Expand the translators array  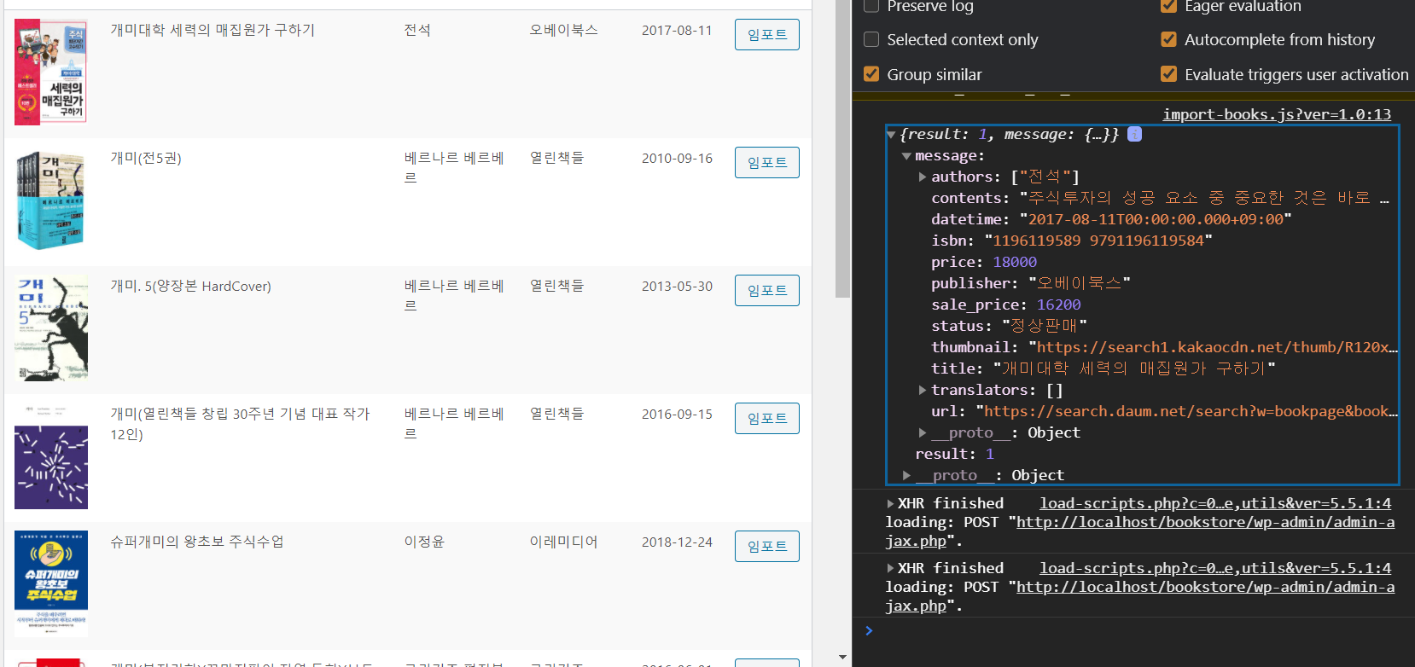[x=923, y=391]
